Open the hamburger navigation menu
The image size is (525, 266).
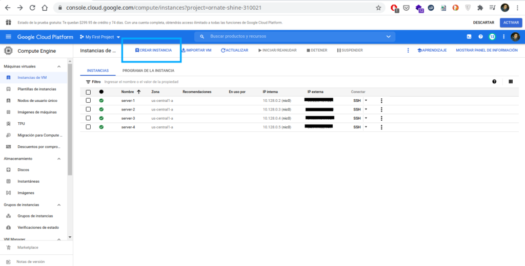[8, 37]
